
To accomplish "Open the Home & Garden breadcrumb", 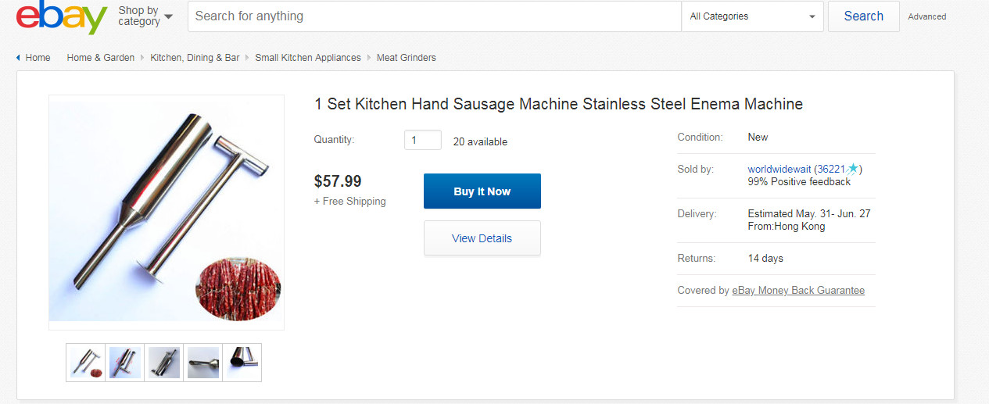I will click(101, 58).
